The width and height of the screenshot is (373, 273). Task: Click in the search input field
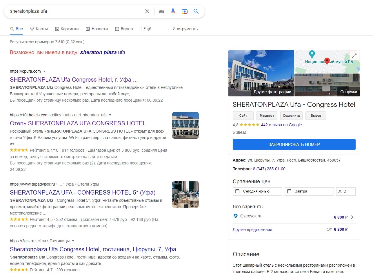pos(75,11)
